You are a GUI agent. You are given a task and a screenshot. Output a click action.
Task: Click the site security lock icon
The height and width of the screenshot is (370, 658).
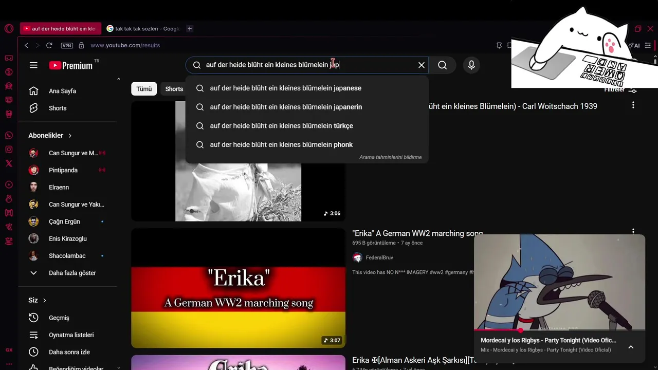pyautogui.click(x=81, y=45)
